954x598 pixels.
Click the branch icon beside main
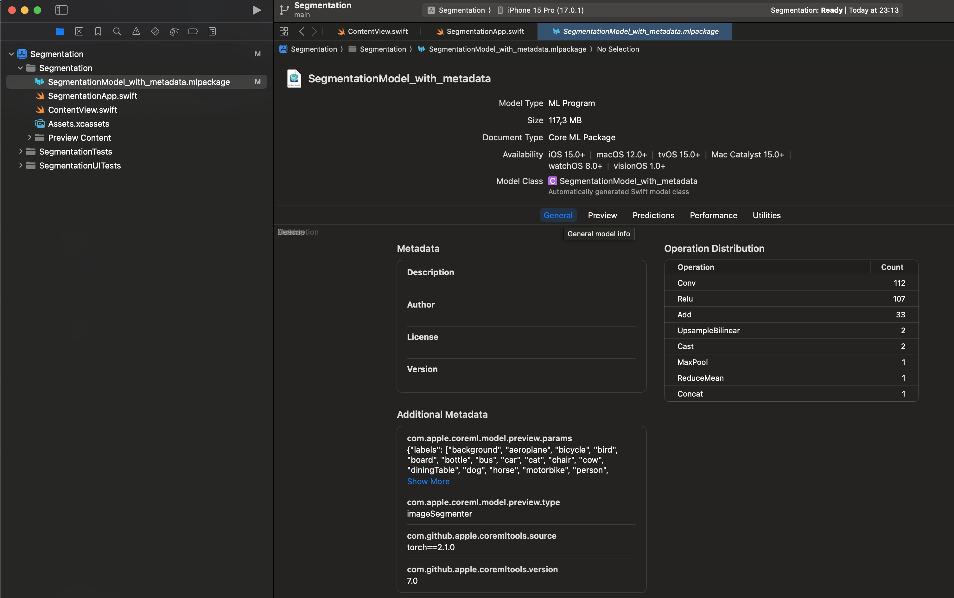pos(284,10)
